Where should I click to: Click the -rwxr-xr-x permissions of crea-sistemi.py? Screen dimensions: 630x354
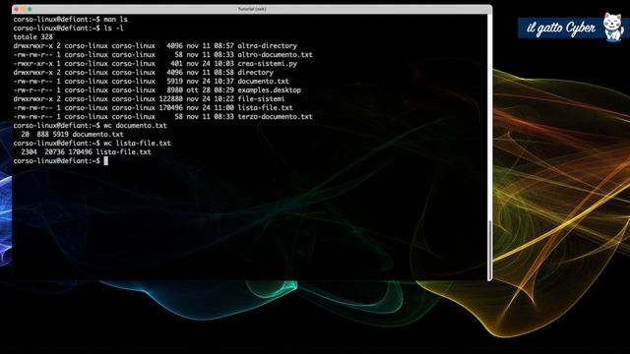coord(32,63)
